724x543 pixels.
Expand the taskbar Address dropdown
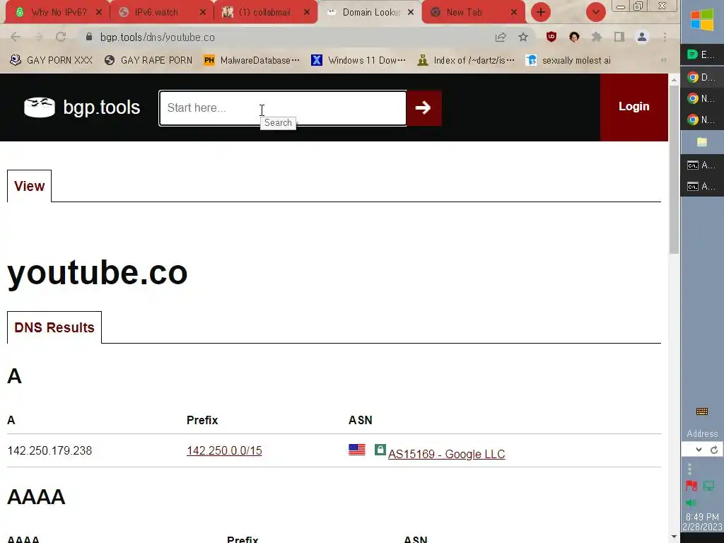point(699,450)
